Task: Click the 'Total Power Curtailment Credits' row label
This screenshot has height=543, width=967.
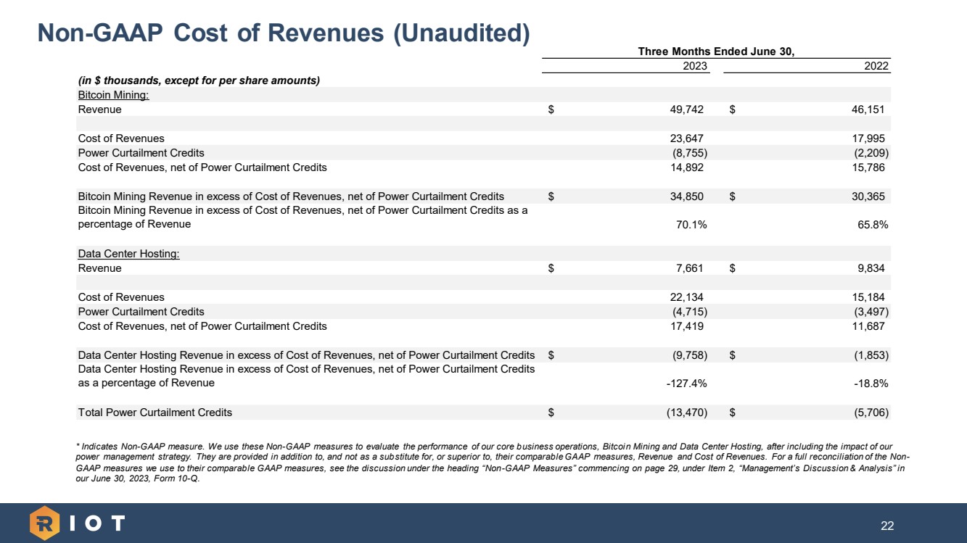Action: pos(155,413)
